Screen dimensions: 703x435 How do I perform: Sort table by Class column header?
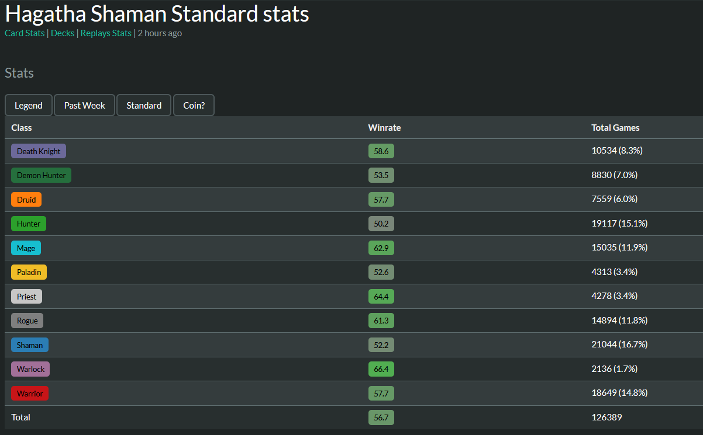22,127
